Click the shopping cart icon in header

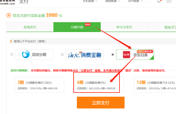tap(159, 1)
